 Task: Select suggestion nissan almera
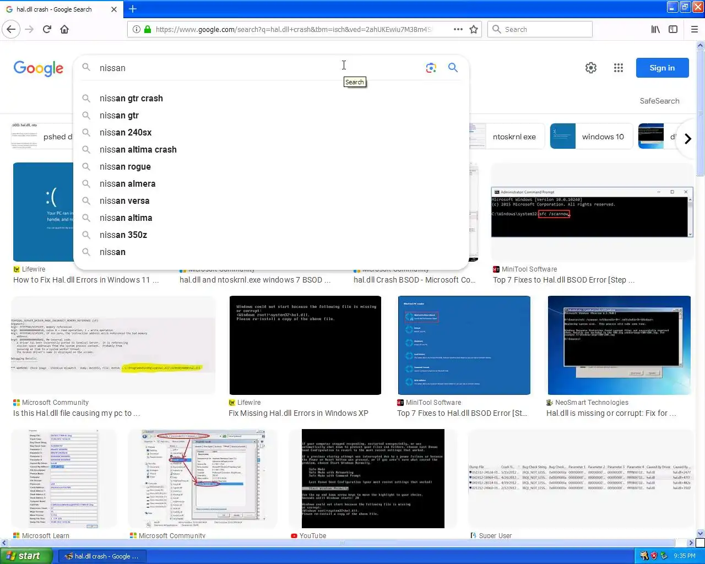(x=271, y=183)
